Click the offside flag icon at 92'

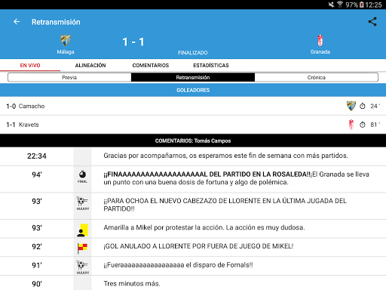click(82, 248)
